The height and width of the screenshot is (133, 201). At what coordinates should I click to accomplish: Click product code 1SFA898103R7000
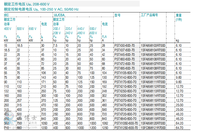click(x=153, y=46)
